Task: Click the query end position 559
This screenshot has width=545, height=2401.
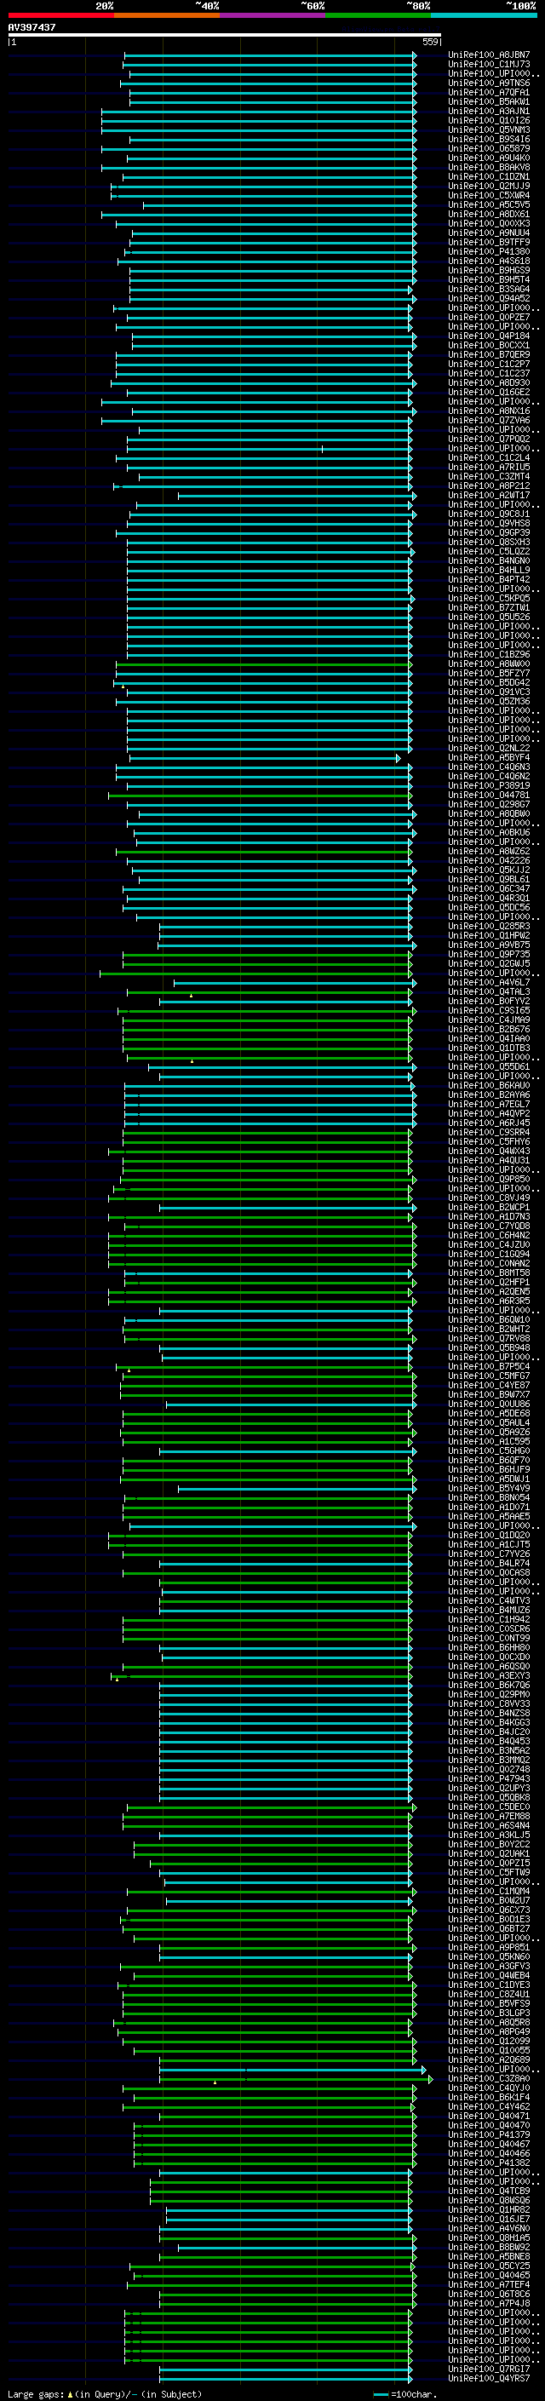Action: pos(429,42)
